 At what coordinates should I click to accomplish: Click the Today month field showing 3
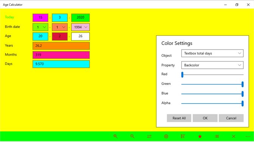[60, 18]
